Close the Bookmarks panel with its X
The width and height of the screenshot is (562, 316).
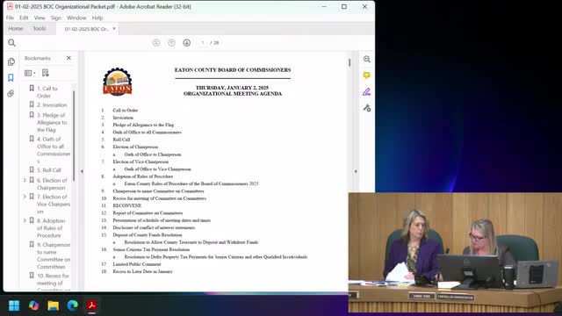(68, 58)
